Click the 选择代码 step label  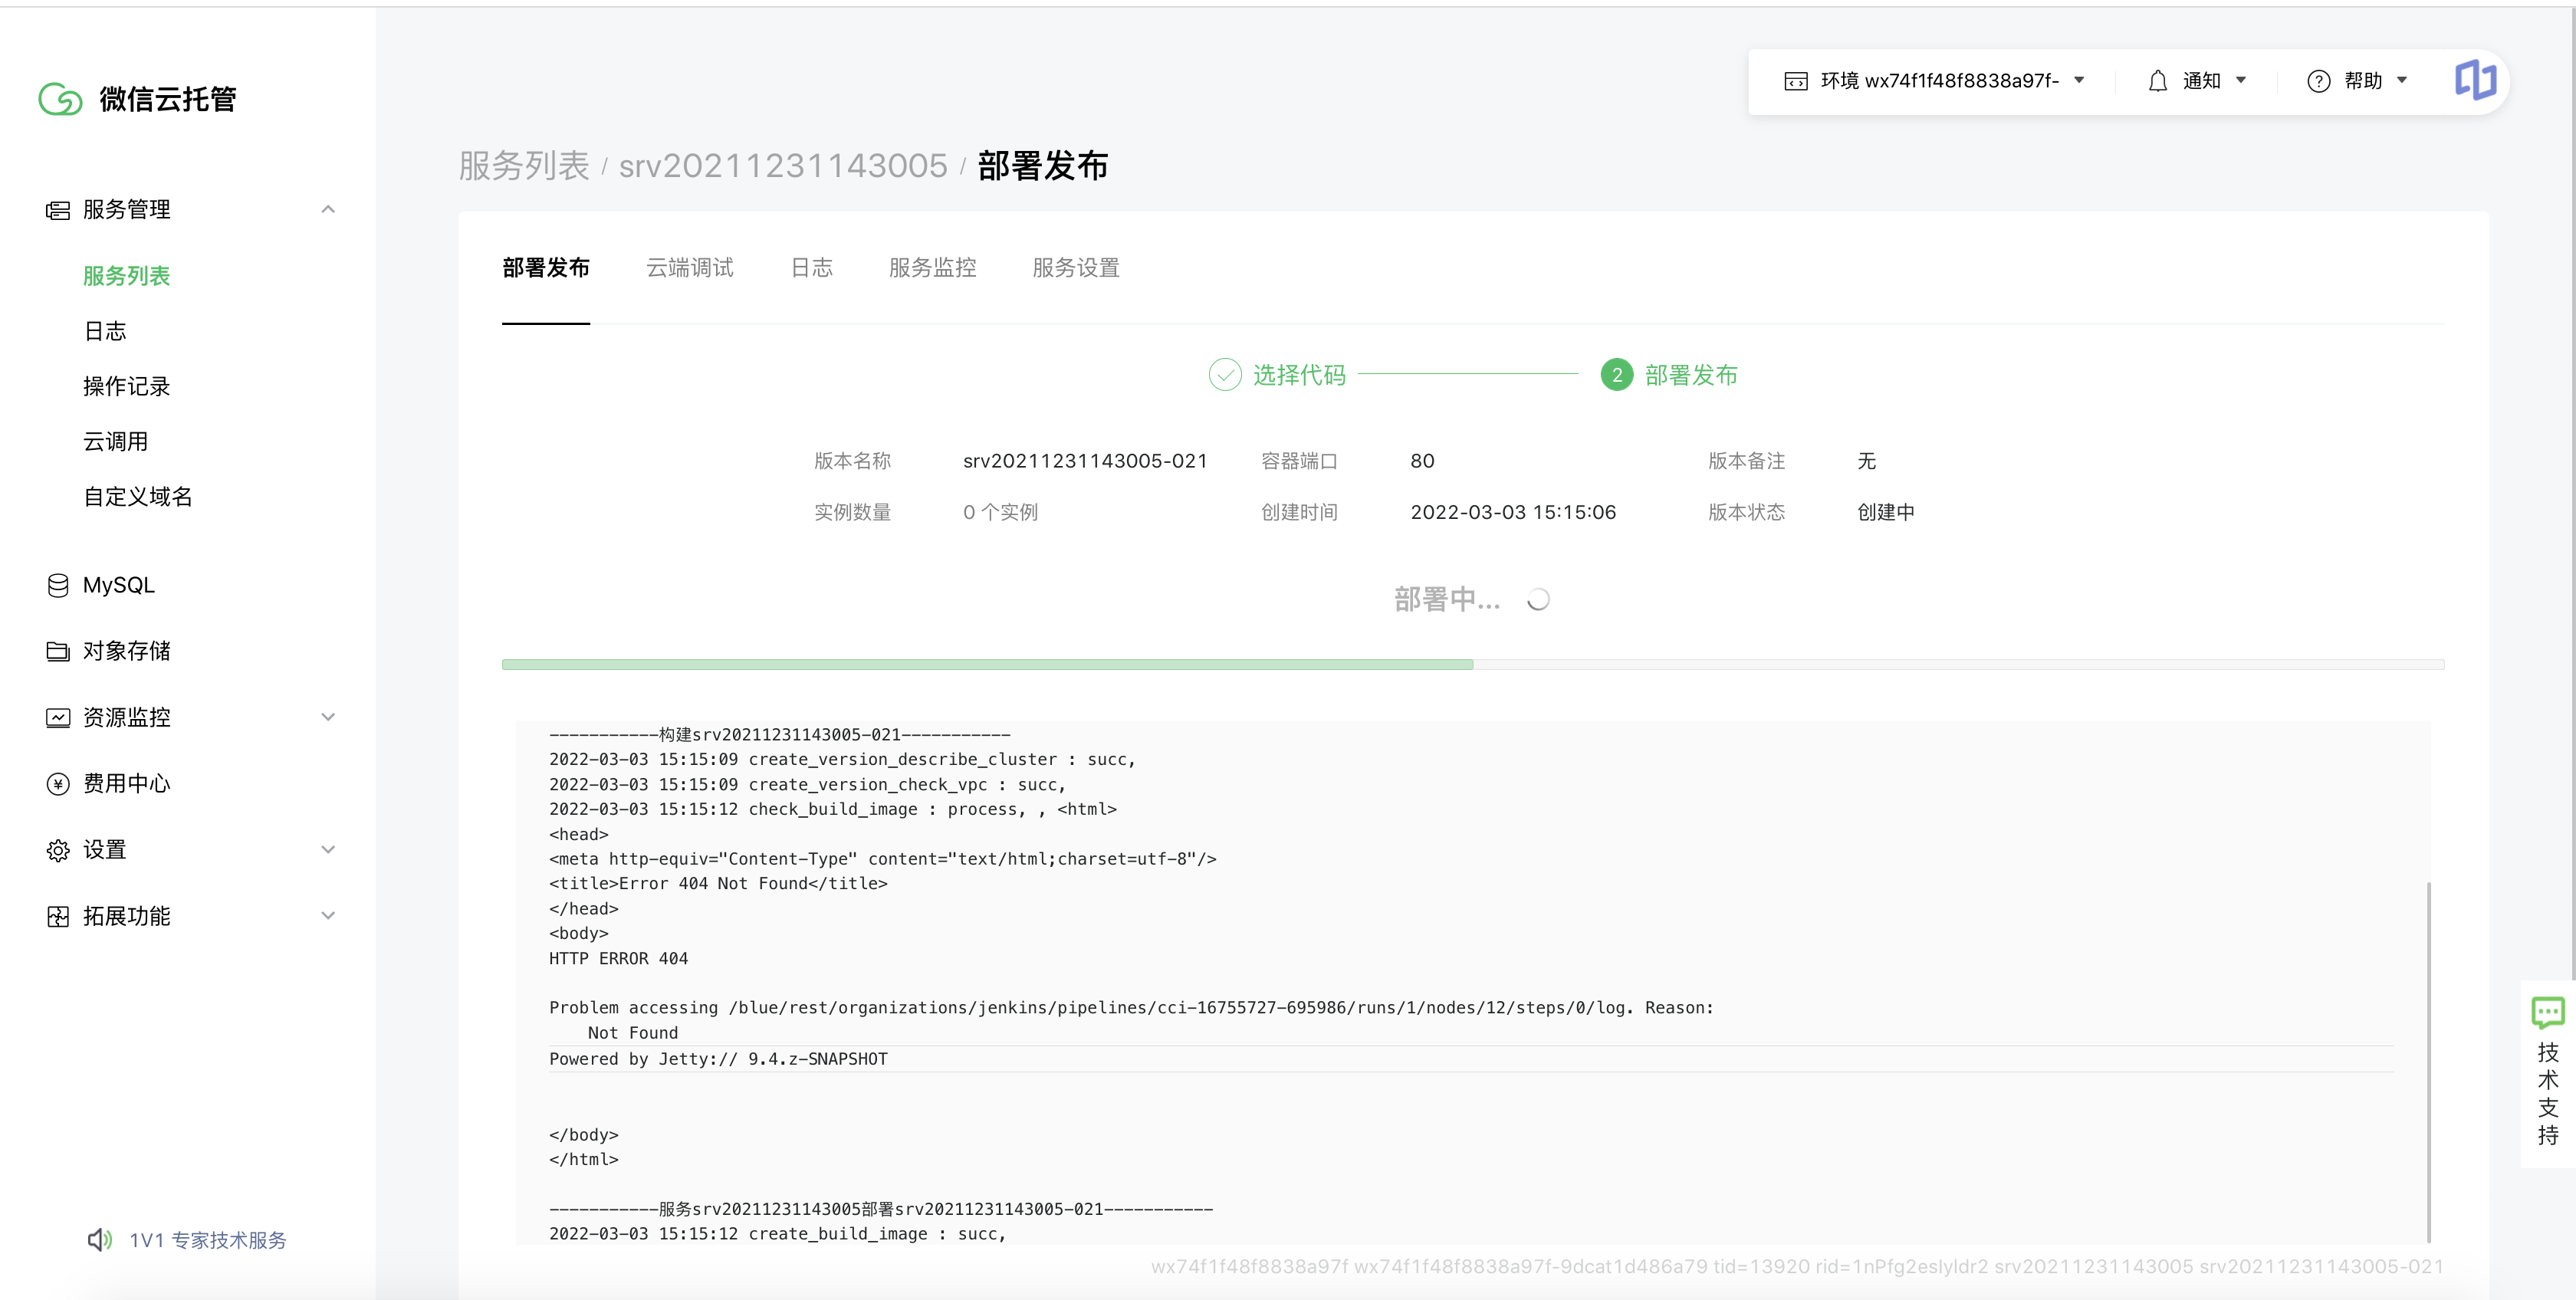(1300, 375)
